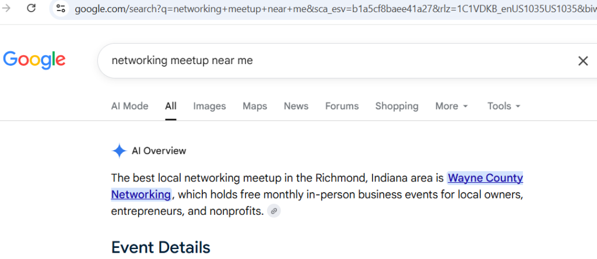
Task: Go to the Maps tab
Action: pos(255,106)
